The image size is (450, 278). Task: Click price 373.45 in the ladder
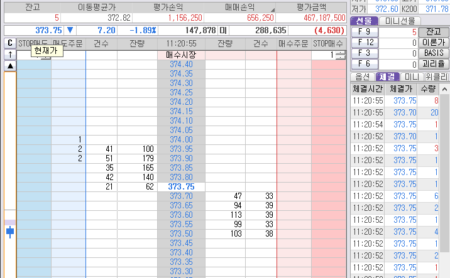point(181,243)
